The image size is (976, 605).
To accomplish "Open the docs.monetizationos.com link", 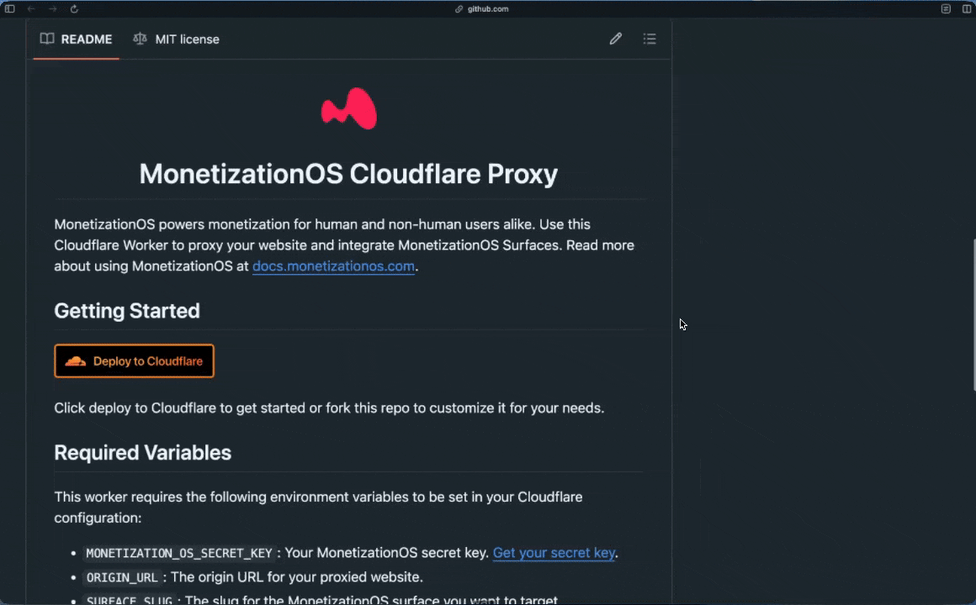I will (333, 266).
